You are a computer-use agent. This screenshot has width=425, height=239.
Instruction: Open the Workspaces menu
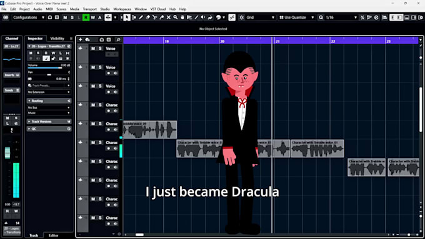point(122,9)
